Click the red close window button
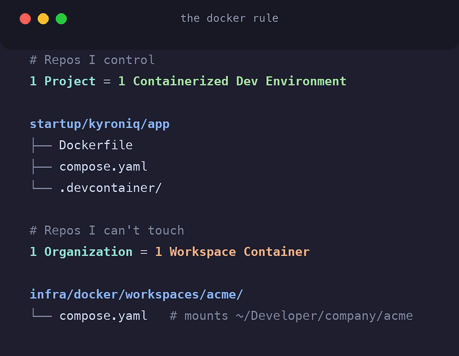 click(25, 19)
